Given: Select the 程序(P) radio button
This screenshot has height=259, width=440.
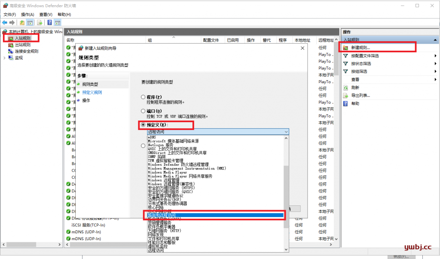Looking at the screenshot, I should 143,97.
